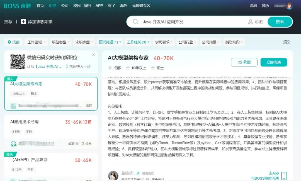Open the 公司 navigation item
Viewport: 301px width, 181px height.
pos(65,6)
